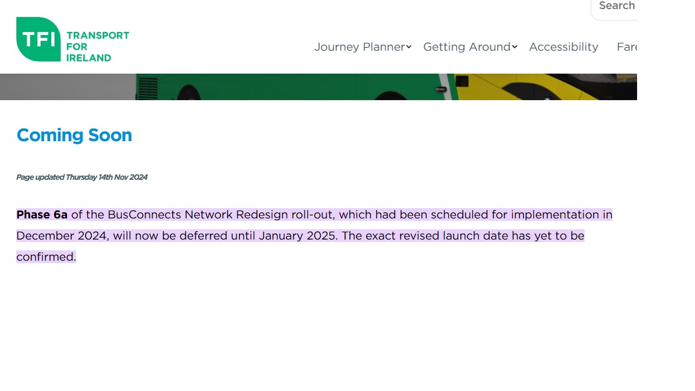This screenshot has height=391, width=695.
Task: Open the Getting Around menu
Action: pyautogui.click(x=466, y=47)
